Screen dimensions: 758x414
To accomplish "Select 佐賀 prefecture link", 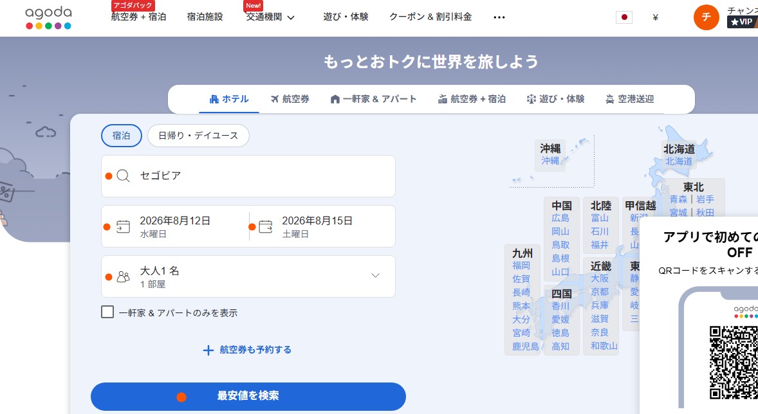I will point(522,279).
